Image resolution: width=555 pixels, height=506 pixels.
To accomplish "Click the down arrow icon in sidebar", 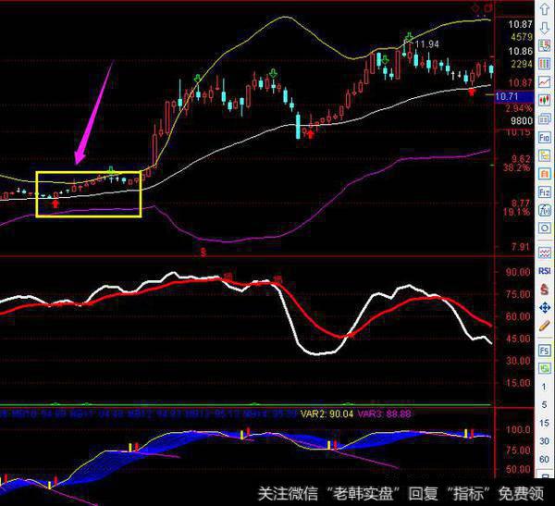I will [x=545, y=27].
